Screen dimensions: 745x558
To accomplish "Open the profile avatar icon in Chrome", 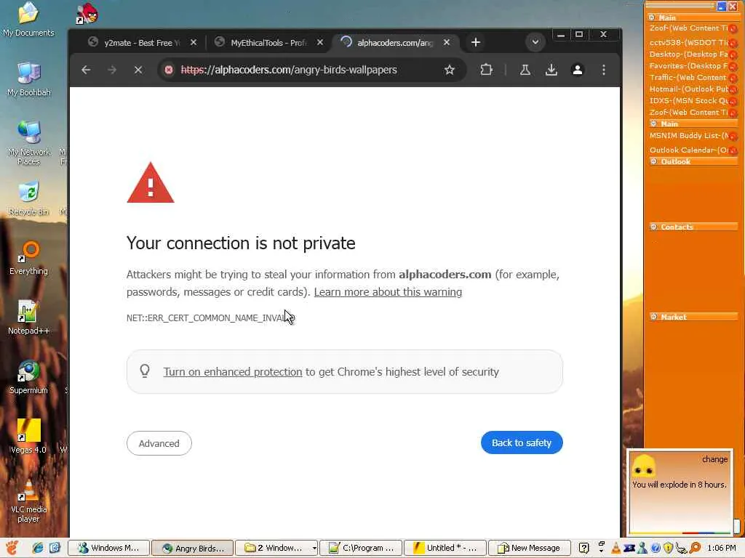I will pos(577,70).
